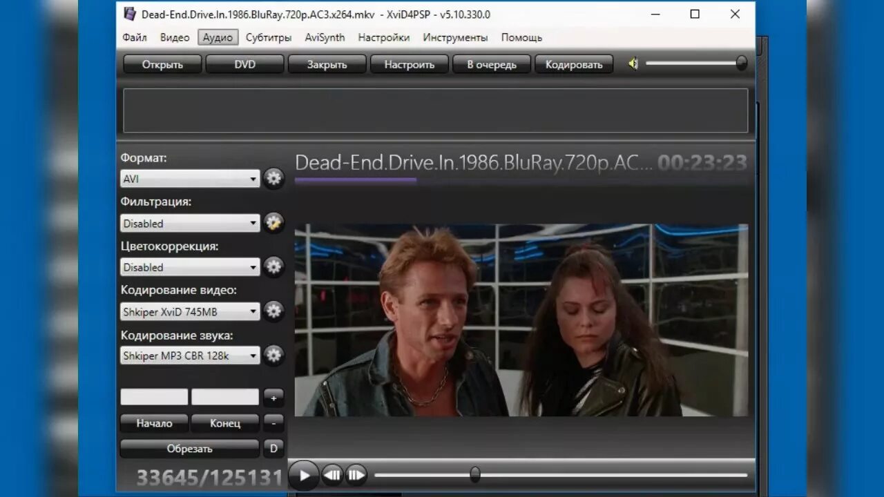
Task: Expand the Цветокоррекция Disabled dropdown
Action: pos(190,267)
